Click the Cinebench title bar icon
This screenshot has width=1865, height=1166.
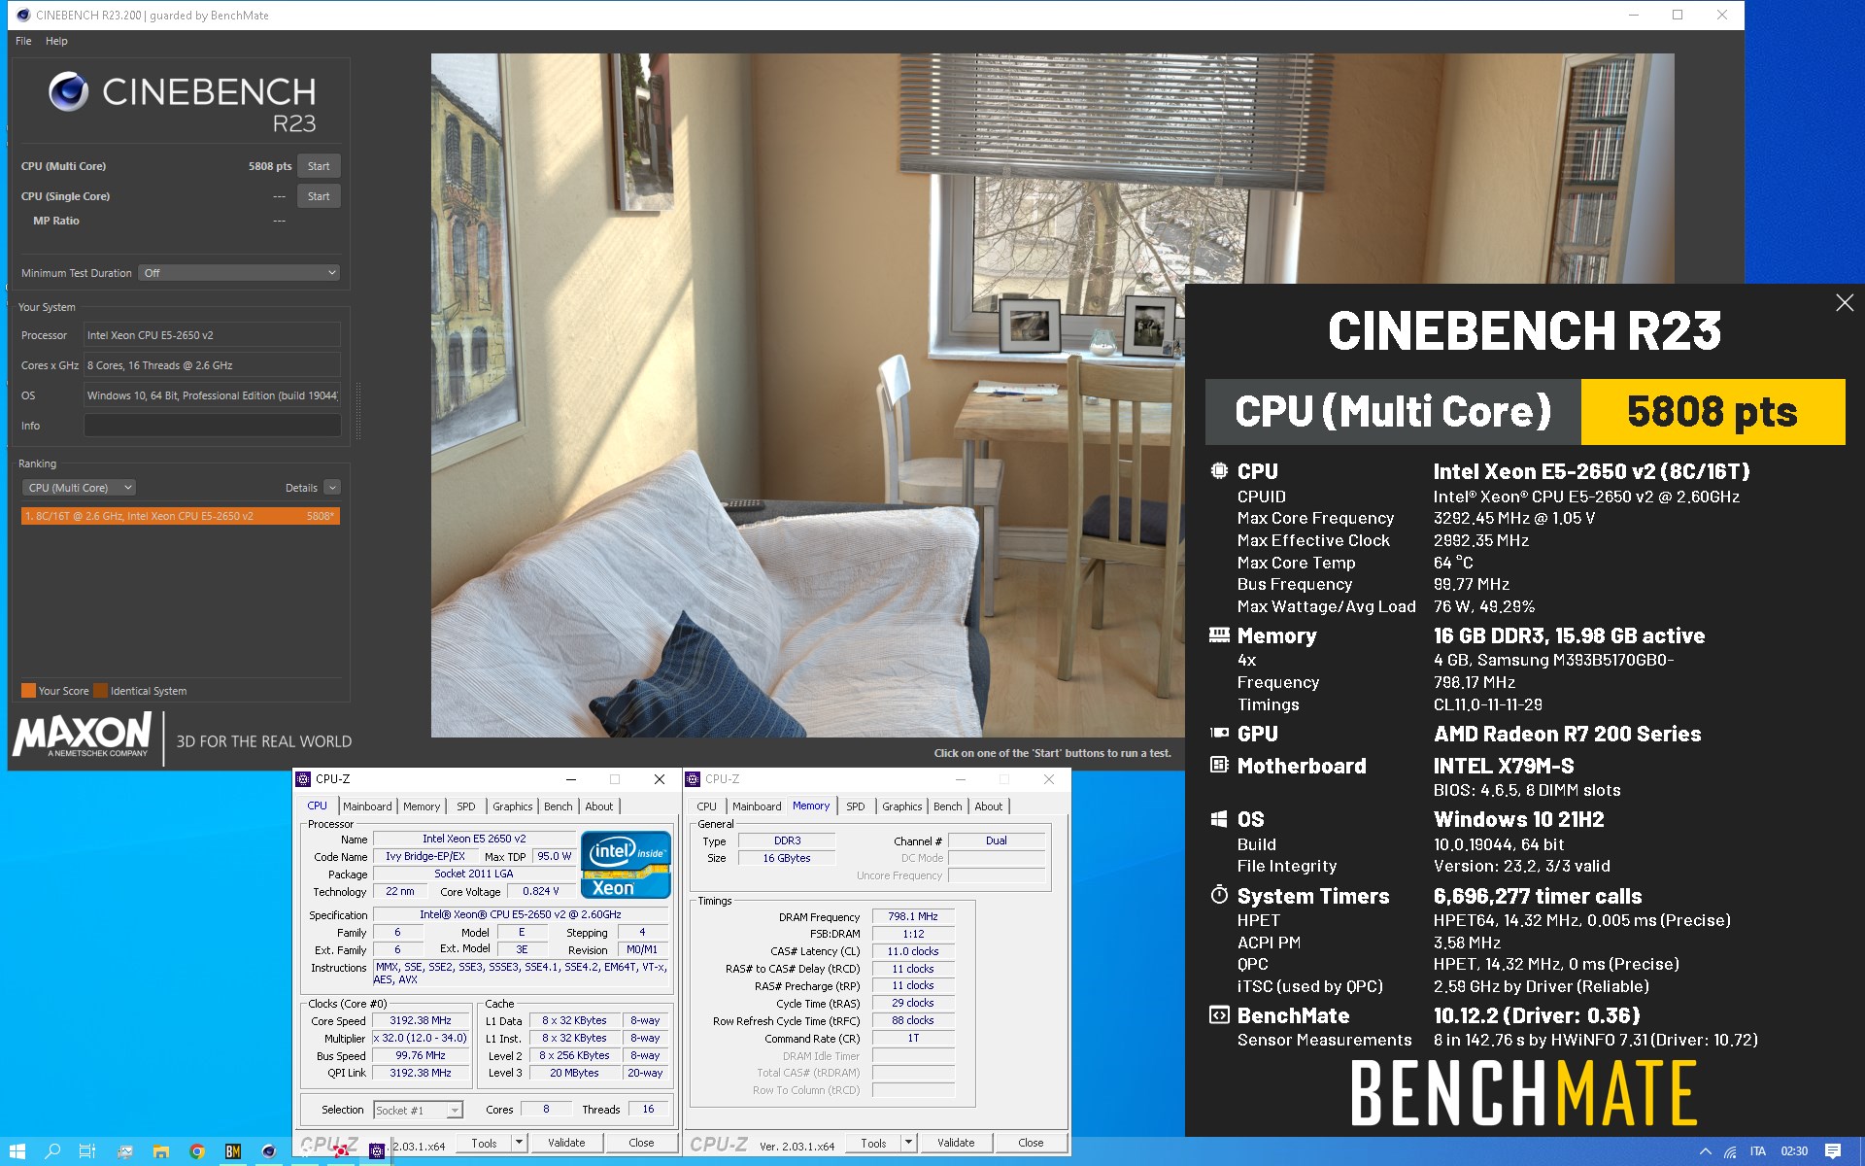tap(23, 15)
